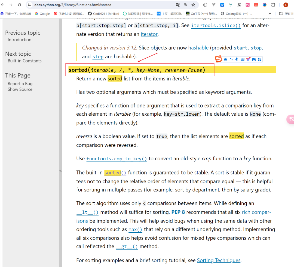Follow the __gt__() method link
Image resolution: width=294 pixels, height=267 pixels.
coord(127,246)
